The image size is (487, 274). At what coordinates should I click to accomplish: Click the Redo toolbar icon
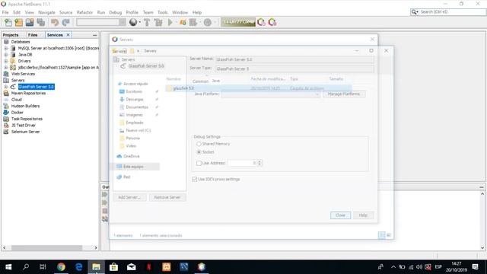point(65,22)
